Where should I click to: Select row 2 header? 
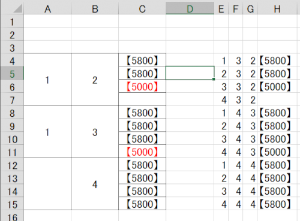12,35
